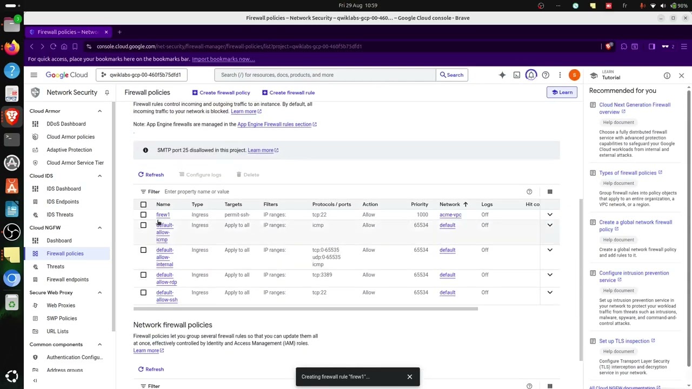
Task: Collapse the Cloud IDS section
Action: click(99, 176)
